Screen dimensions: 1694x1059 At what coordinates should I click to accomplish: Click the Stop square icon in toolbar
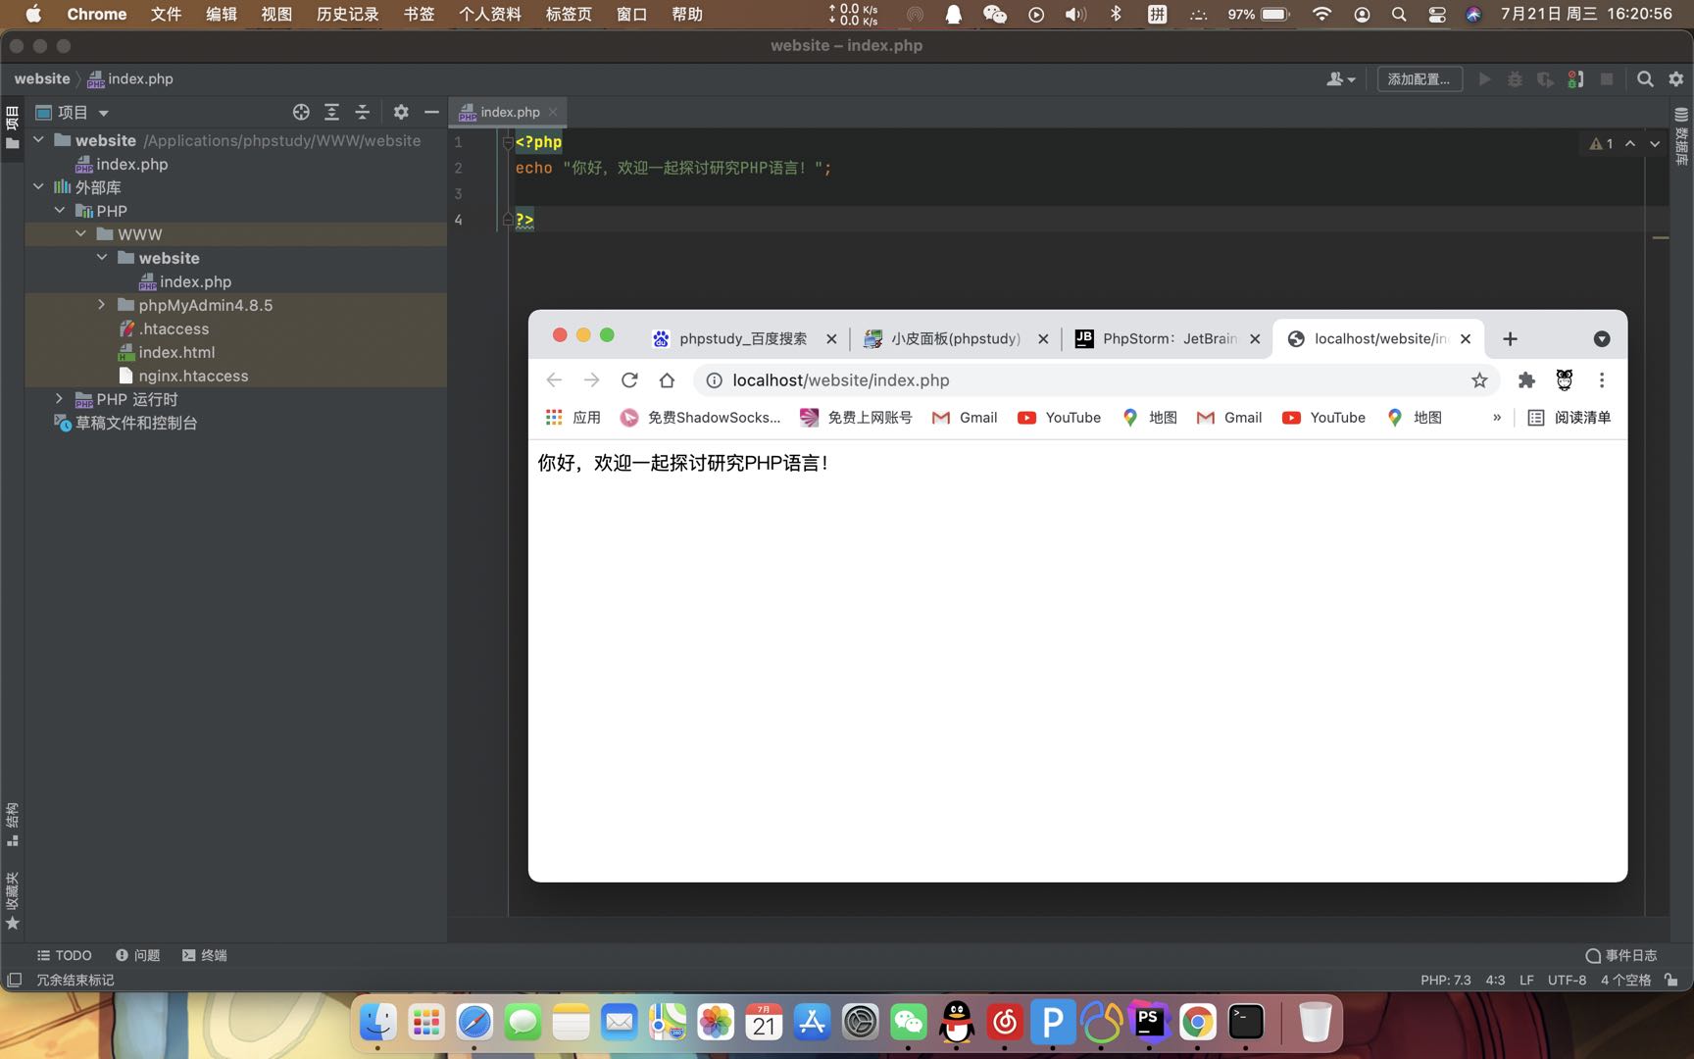pyautogui.click(x=1607, y=79)
